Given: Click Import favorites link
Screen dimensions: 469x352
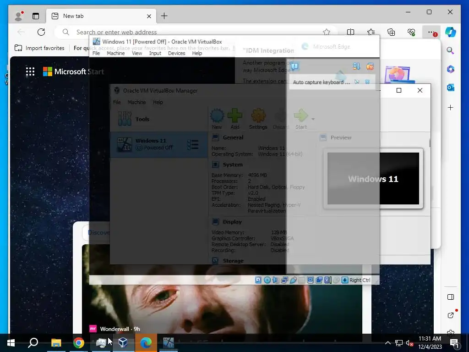Looking at the screenshot, I should coord(40,48).
